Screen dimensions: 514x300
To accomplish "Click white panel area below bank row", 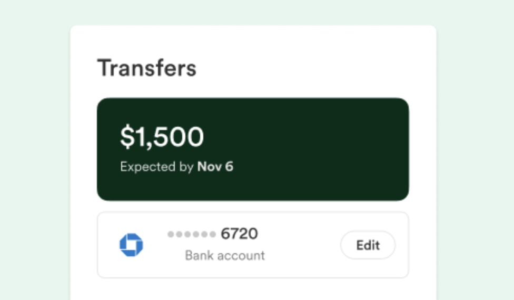I will [x=253, y=289].
